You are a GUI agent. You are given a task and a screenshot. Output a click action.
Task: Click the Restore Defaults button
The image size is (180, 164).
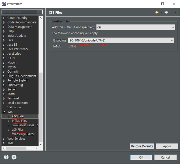pyautogui.click(x=142, y=146)
